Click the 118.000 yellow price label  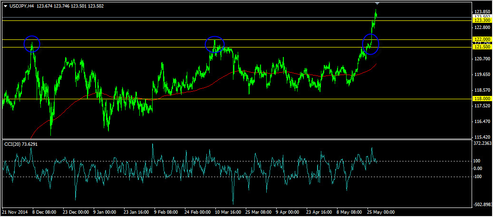(x=482, y=99)
